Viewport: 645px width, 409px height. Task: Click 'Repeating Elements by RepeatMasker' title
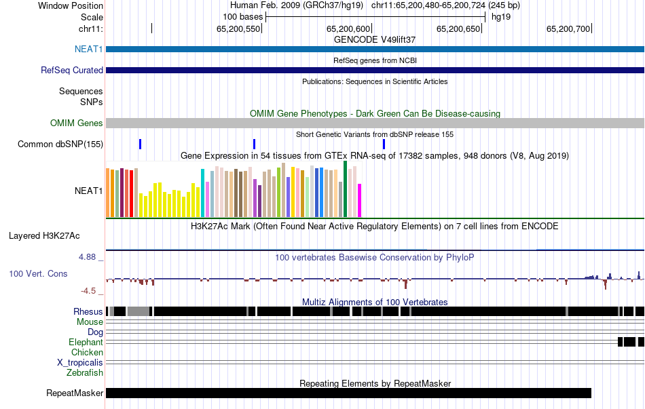pyautogui.click(x=375, y=383)
